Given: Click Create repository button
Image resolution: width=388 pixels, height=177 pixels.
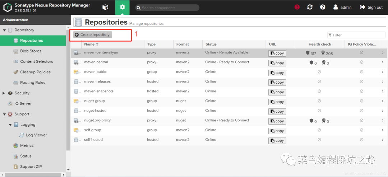Looking at the screenshot, I should (93, 34).
